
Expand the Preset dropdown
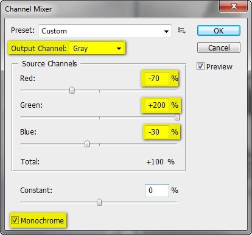pyautogui.click(x=105, y=31)
